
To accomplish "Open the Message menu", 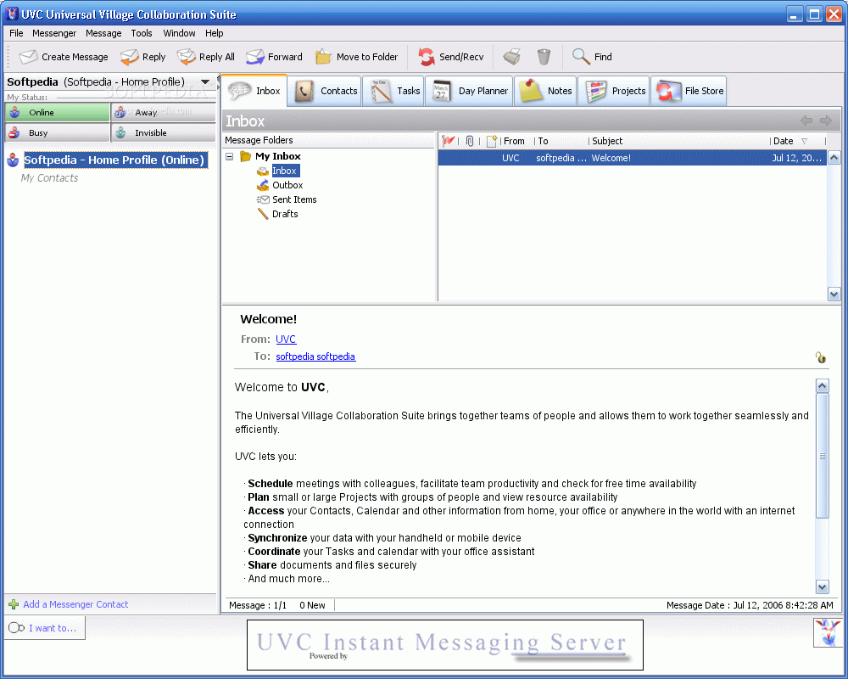I will pos(103,33).
